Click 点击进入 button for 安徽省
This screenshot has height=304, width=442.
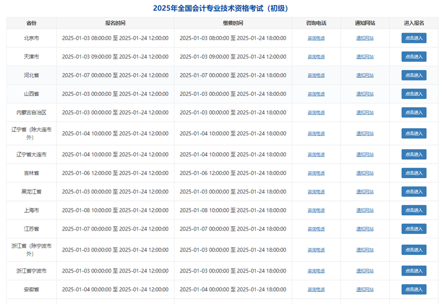point(413,289)
